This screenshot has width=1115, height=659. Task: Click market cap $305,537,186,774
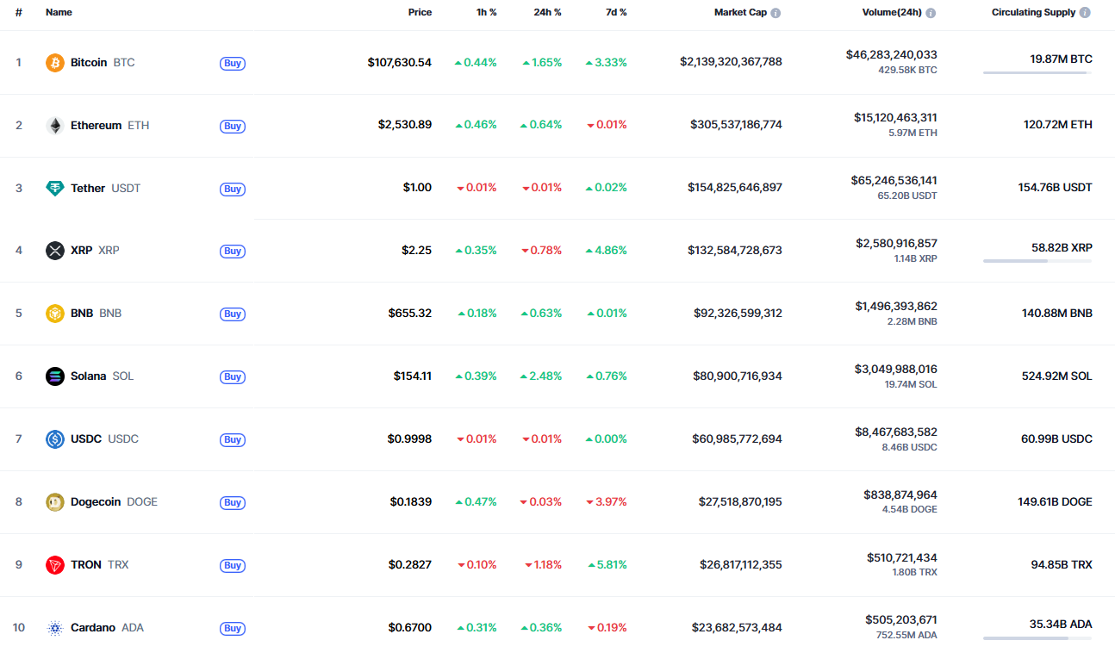point(737,125)
